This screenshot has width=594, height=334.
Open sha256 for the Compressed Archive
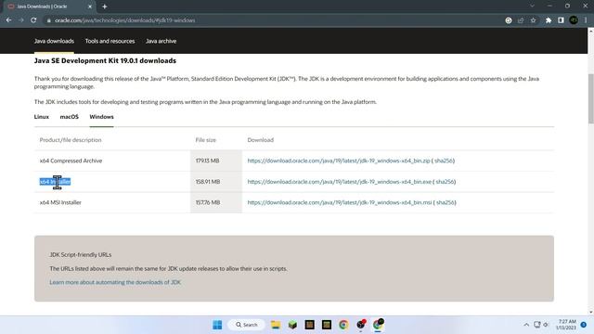444,161
